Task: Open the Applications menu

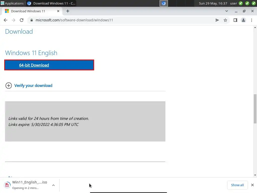Action: click(13, 3)
